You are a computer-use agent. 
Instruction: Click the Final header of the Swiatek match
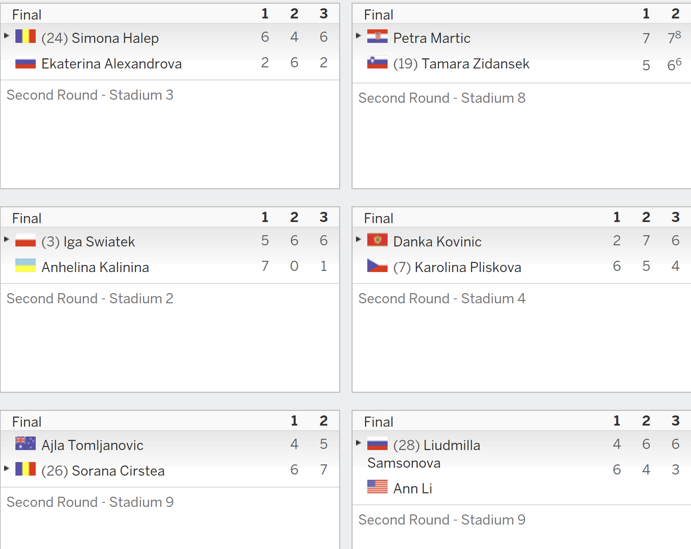point(27,218)
